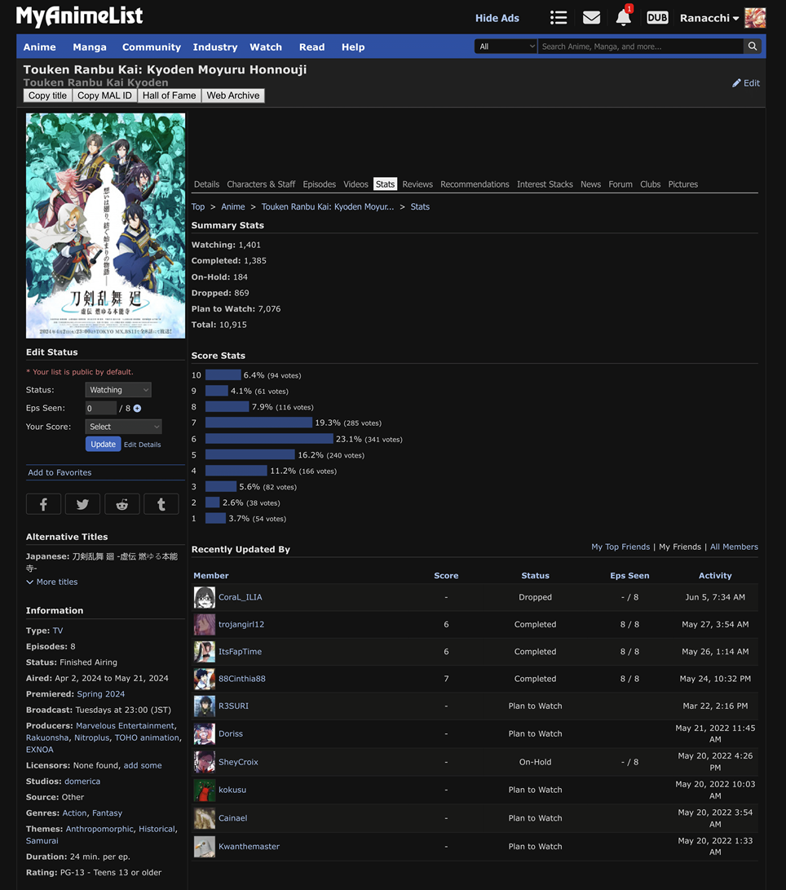Image resolution: width=786 pixels, height=890 pixels.
Task: Click the Eps Seen input field
Action: 101,408
